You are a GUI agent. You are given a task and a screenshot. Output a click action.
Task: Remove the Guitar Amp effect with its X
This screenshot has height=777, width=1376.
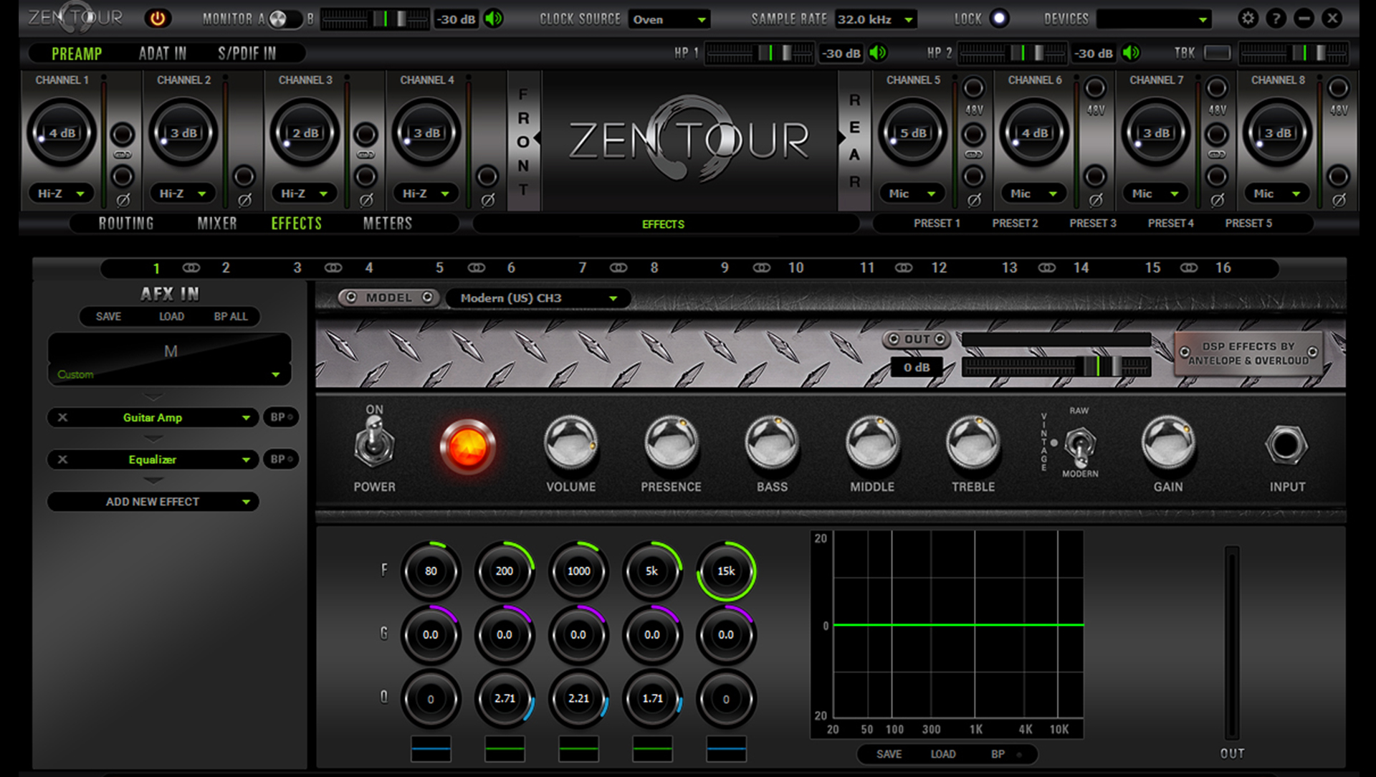click(63, 417)
